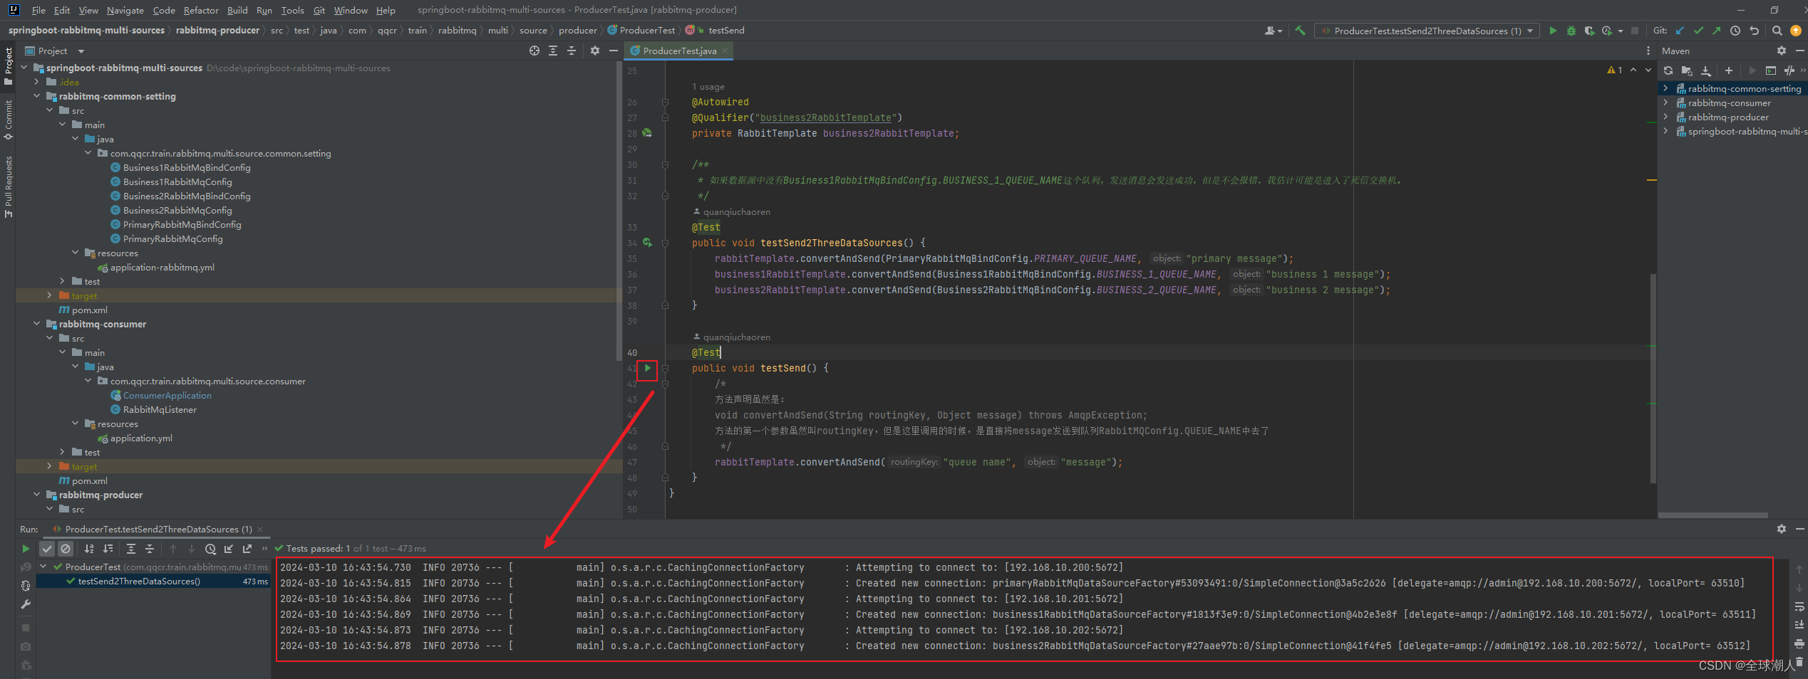Open the Git menu
The width and height of the screenshot is (1808, 679).
click(x=319, y=10)
